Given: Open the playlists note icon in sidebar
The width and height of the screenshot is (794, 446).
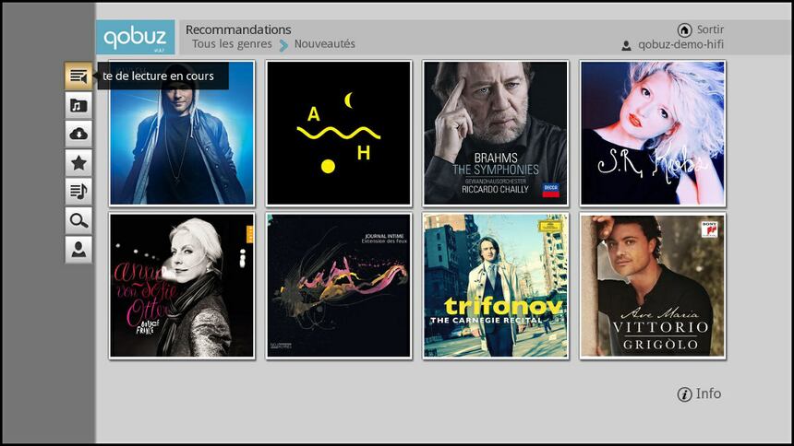Looking at the screenshot, I should tap(78, 192).
